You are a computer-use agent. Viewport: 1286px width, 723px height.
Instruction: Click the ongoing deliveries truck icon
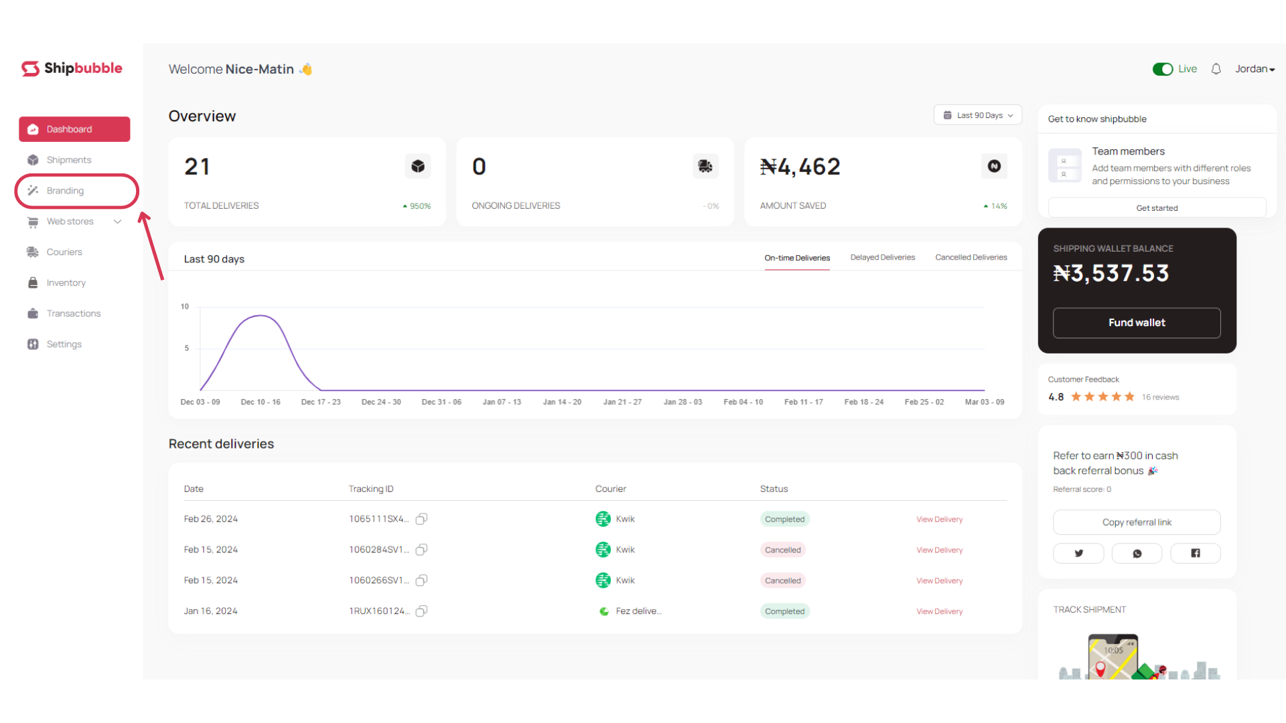(705, 166)
